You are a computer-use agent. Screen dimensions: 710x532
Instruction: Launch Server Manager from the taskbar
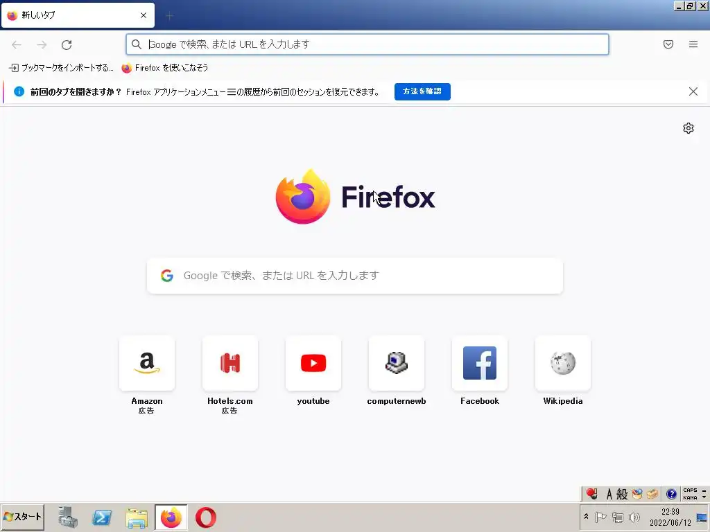[68, 517]
